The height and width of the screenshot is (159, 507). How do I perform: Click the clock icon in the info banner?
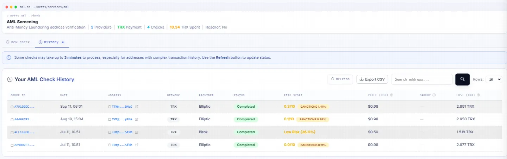[9, 57]
